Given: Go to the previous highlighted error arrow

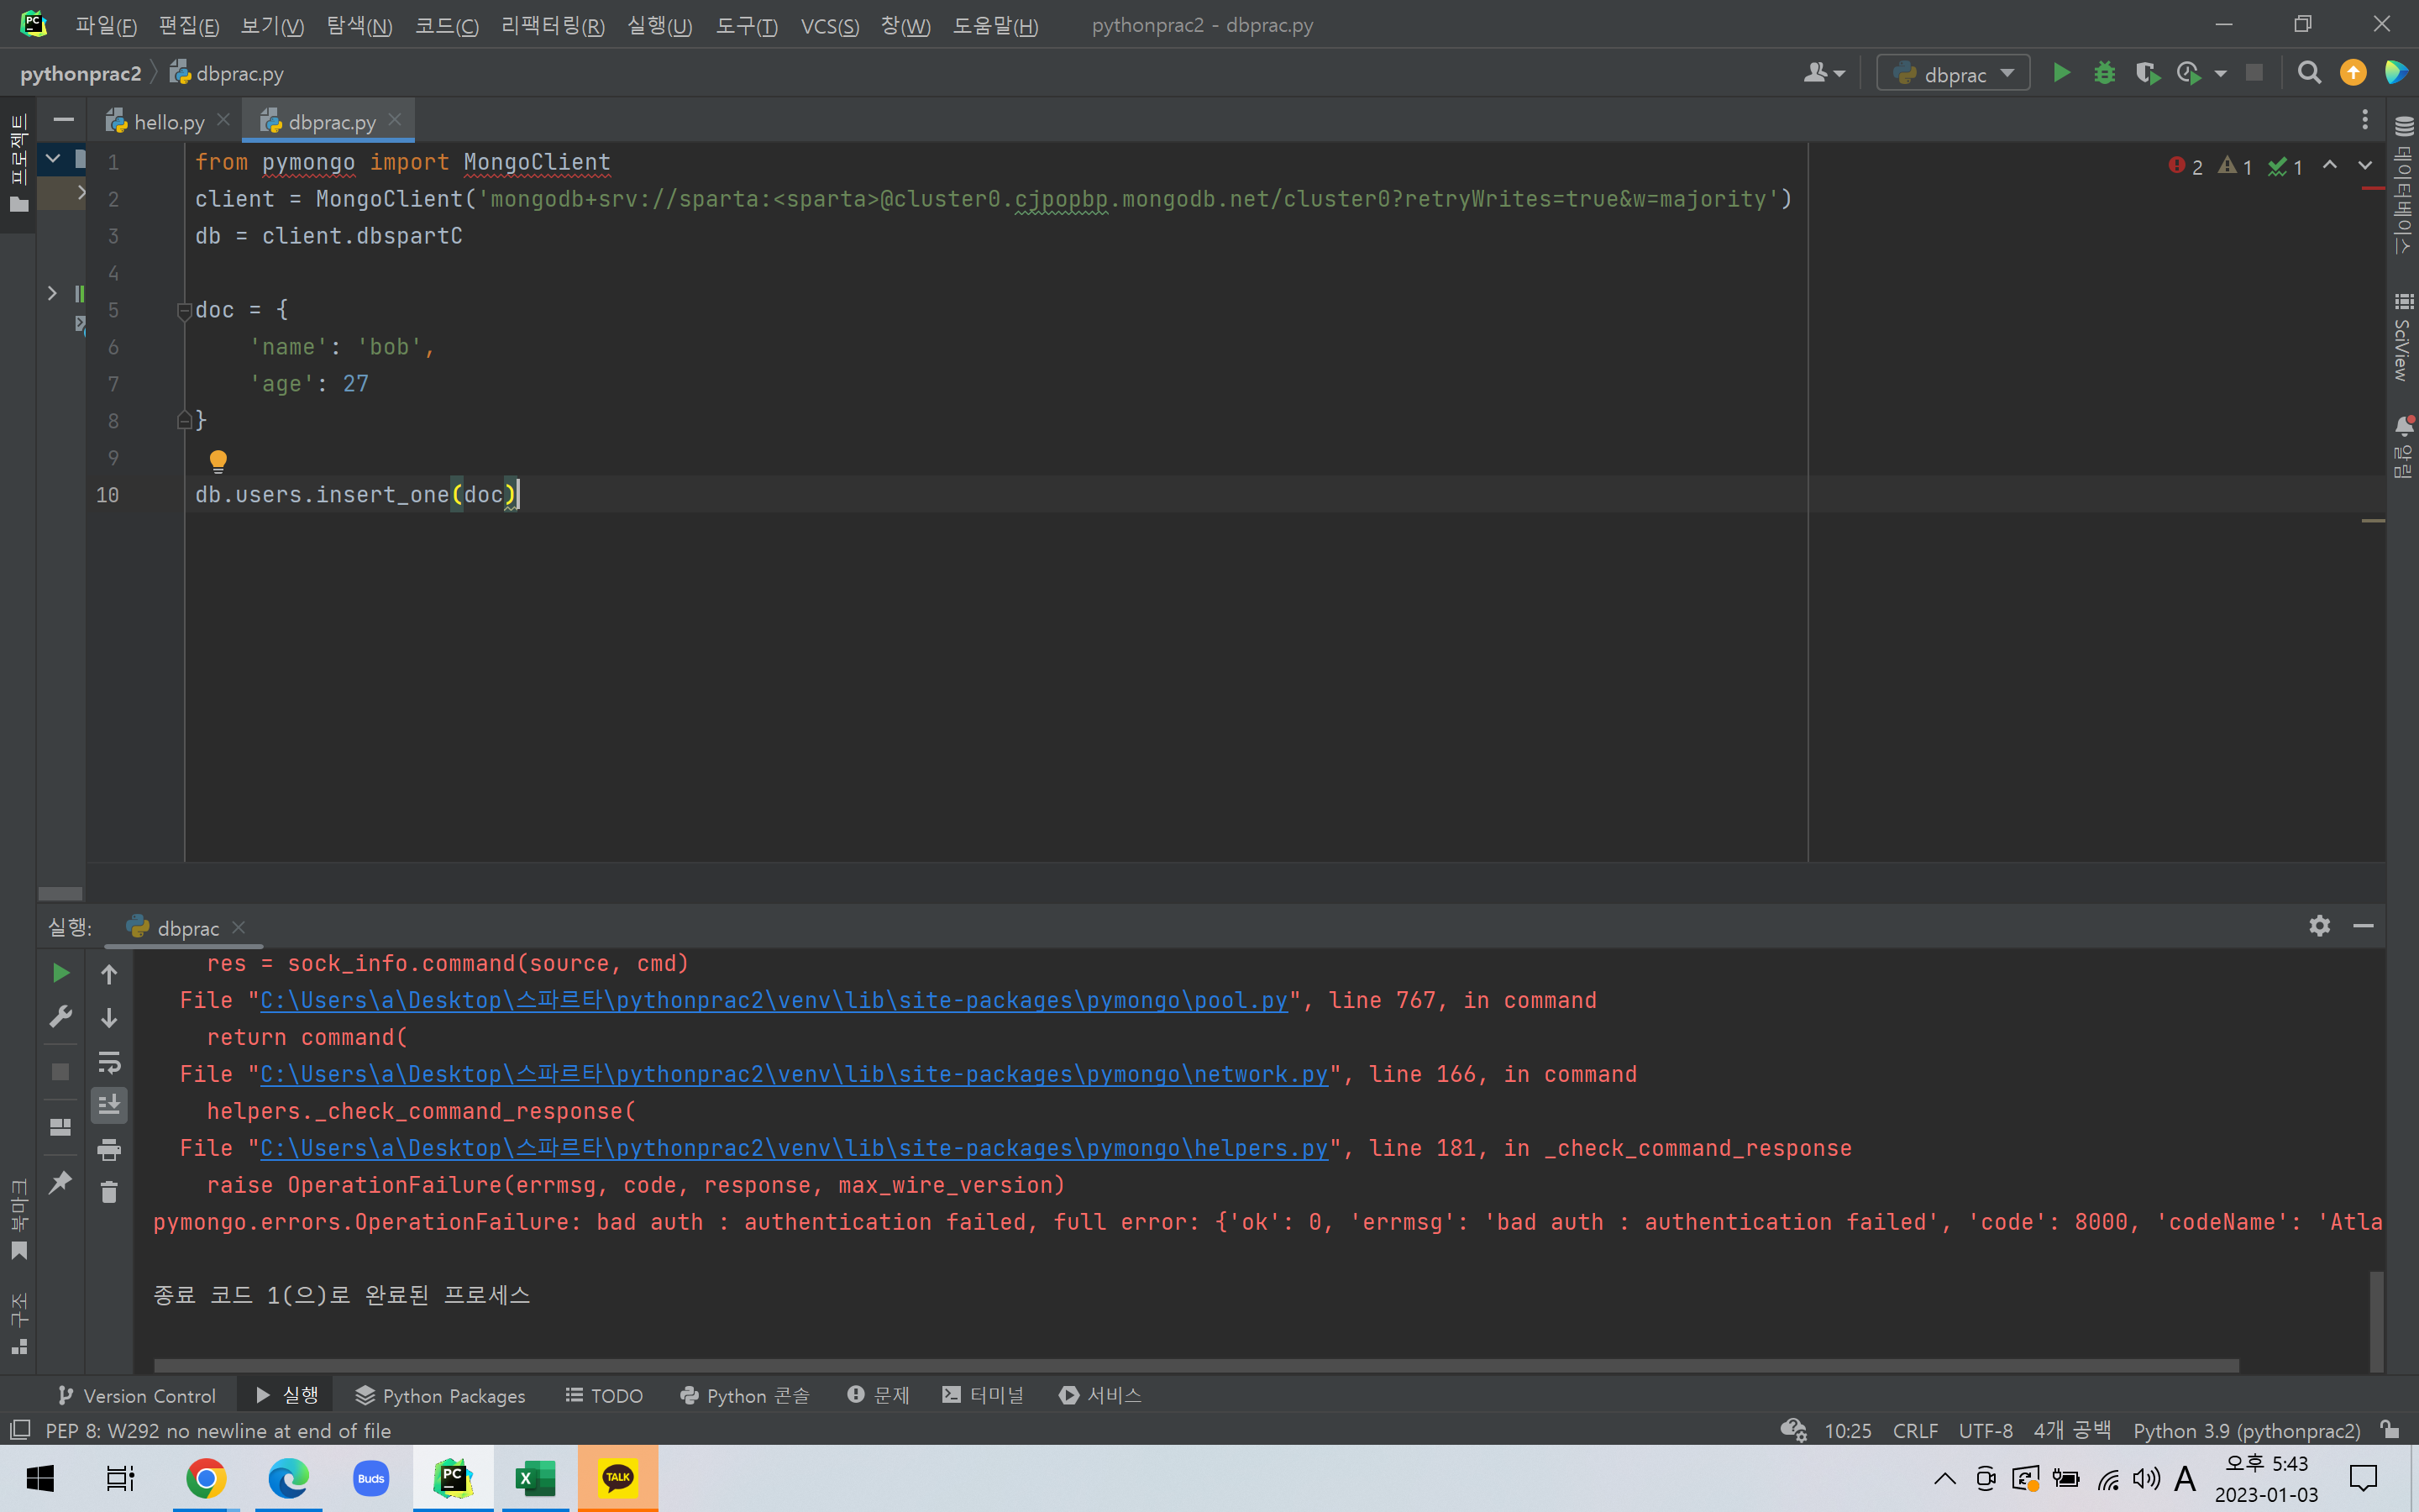Looking at the screenshot, I should tap(2329, 166).
